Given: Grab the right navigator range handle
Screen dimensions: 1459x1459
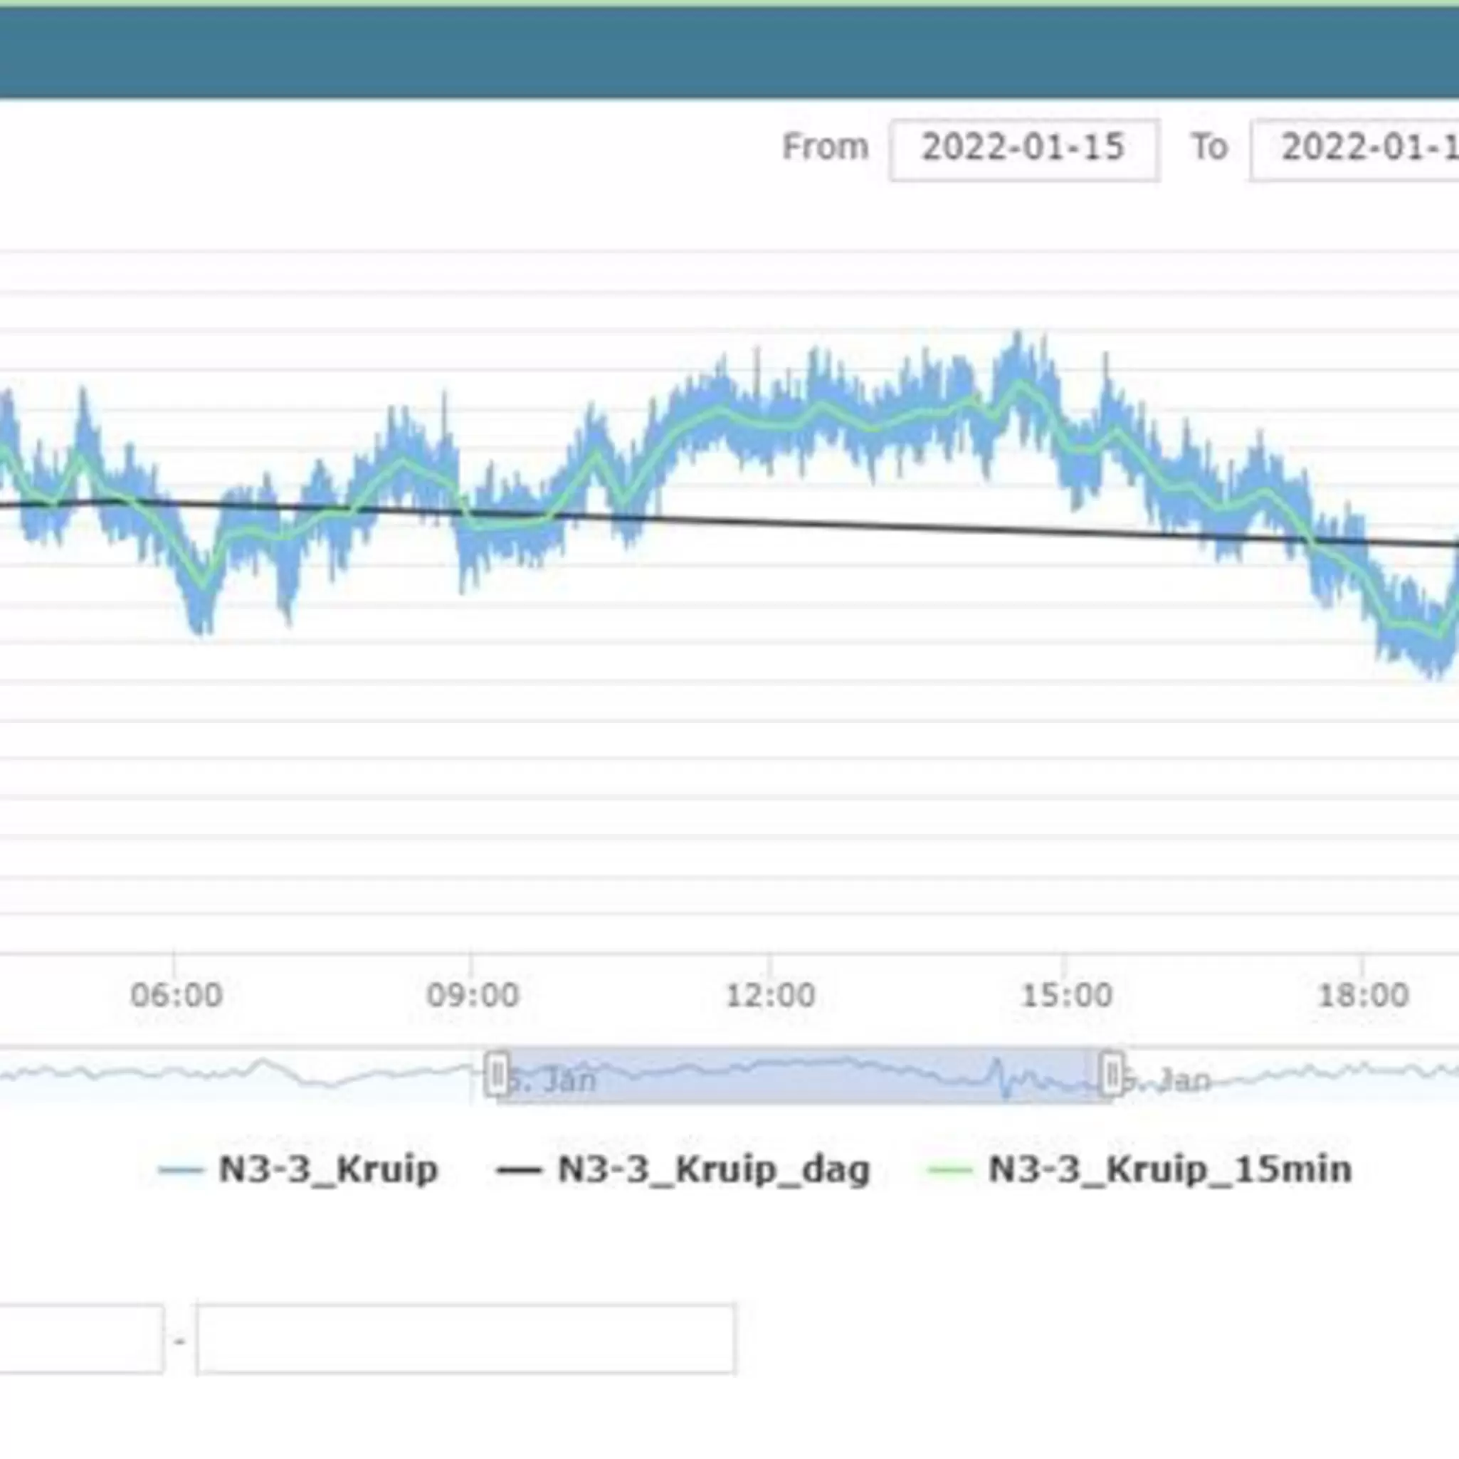Looking at the screenshot, I should pyautogui.click(x=1112, y=1073).
